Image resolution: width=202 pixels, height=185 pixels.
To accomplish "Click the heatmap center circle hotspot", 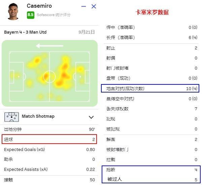I will (49, 77).
